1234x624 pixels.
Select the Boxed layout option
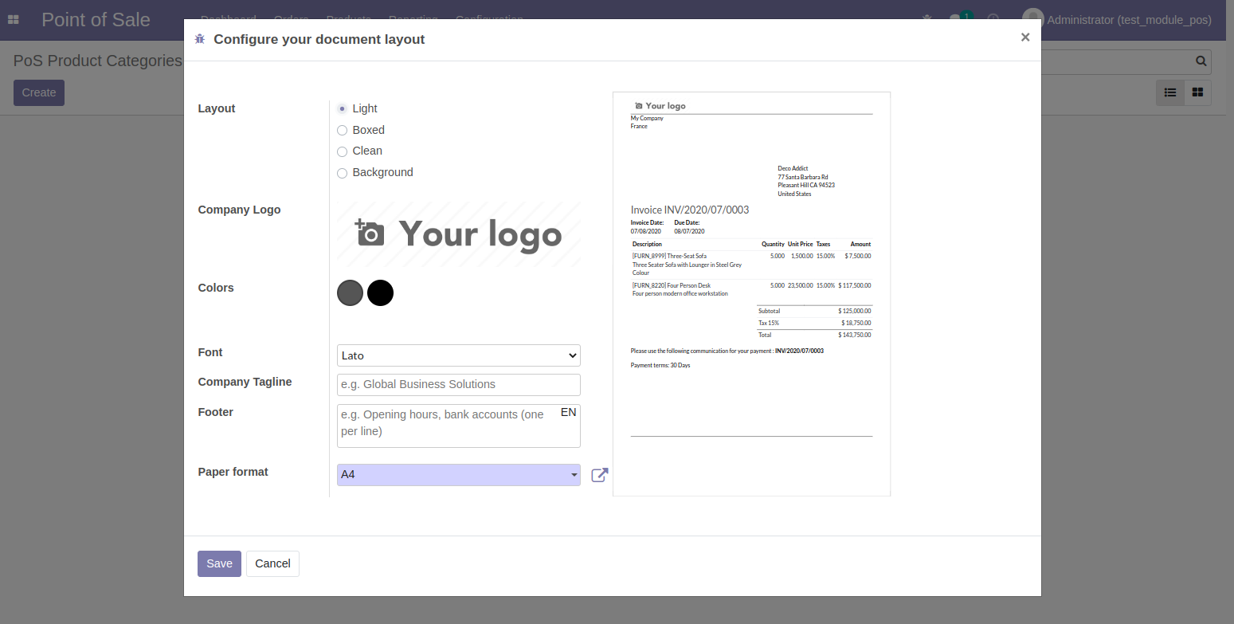[343, 130]
